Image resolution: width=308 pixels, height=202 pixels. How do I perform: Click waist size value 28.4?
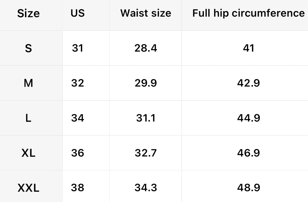pyautogui.click(x=146, y=48)
